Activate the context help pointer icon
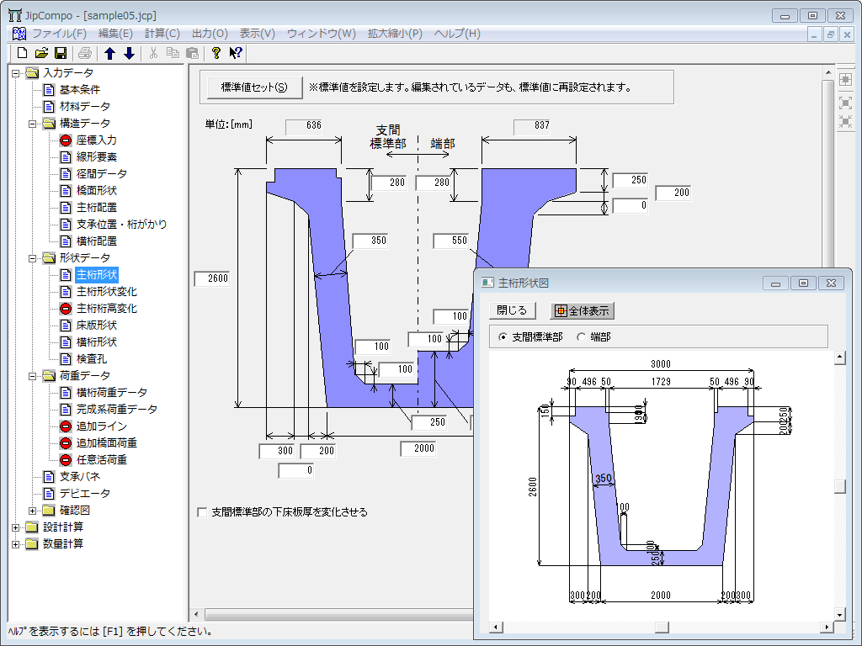This screenshot has height=646, width=862. click(x=235, y=53)
